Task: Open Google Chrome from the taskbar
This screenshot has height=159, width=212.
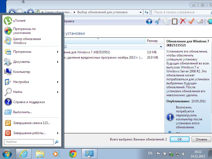Action: click(73, 153)
